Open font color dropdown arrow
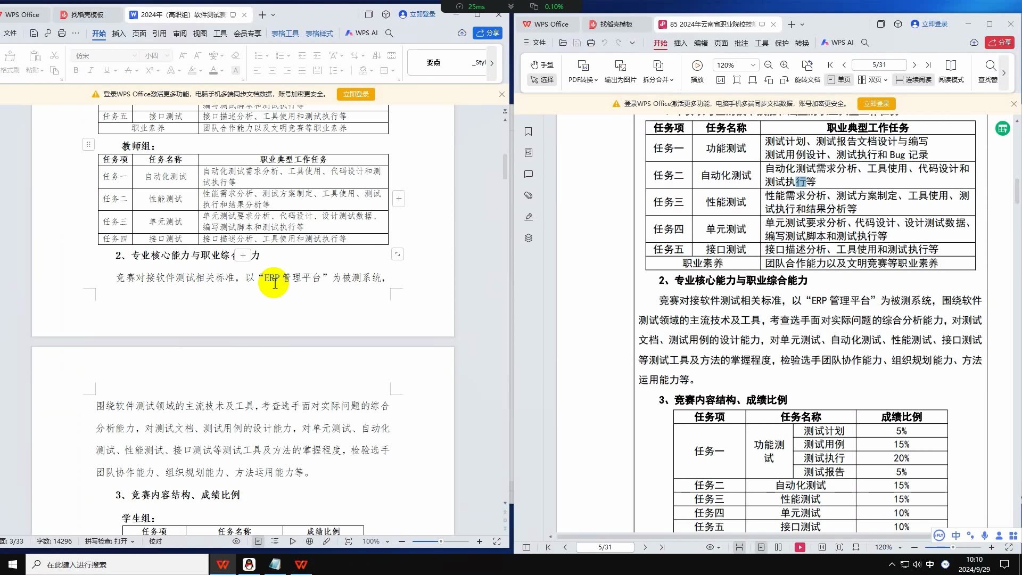1022x575 pixels. [222, 70]
